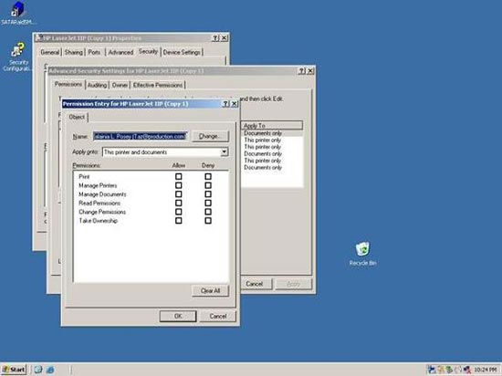Click the Take Ownership permission label
Screen dimensions: 502x376
[99, 221]
